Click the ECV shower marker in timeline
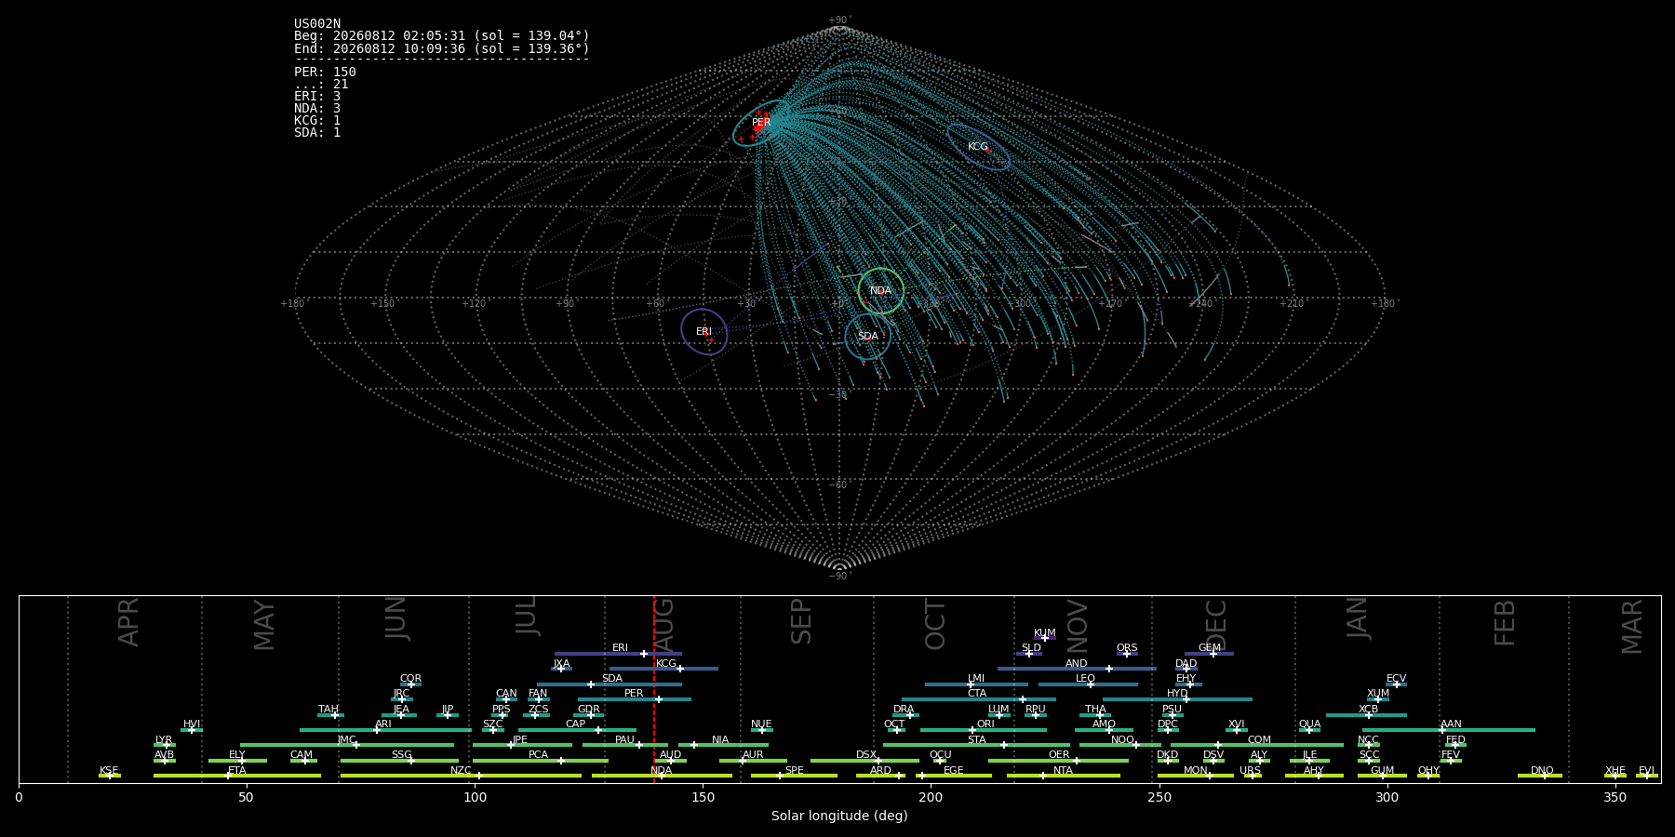The width and height of the screenshot is (1675, 837). pos(1396,684)
